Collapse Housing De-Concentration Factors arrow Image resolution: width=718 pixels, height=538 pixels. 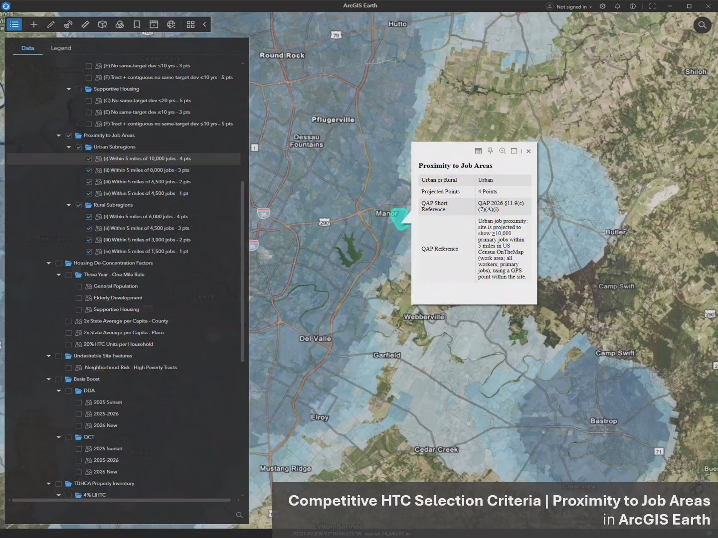tap(49, 263)
